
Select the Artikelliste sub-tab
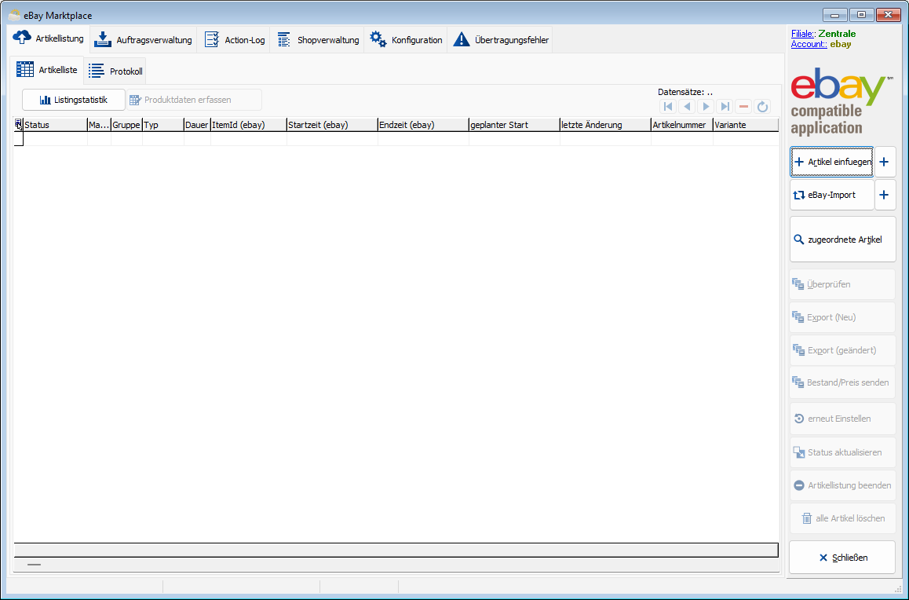[47, 70]
